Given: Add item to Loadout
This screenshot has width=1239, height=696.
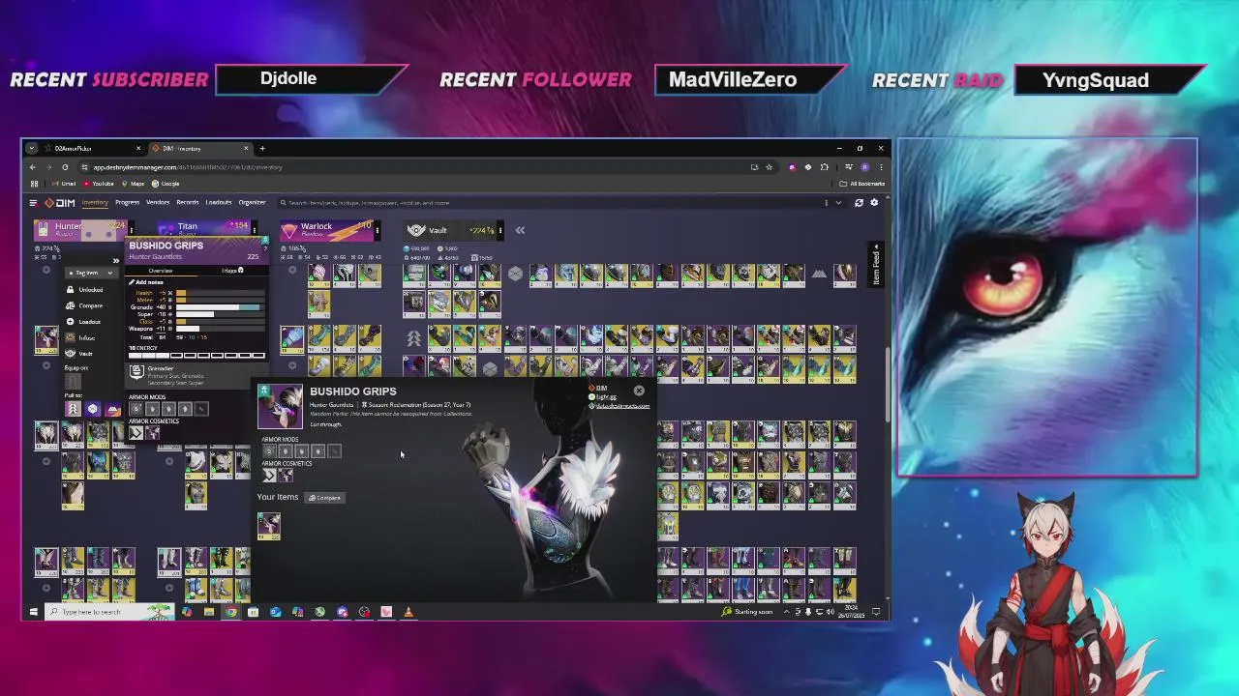Looking at the screenshot, I should pyautogui.click(x=86, y=322).
